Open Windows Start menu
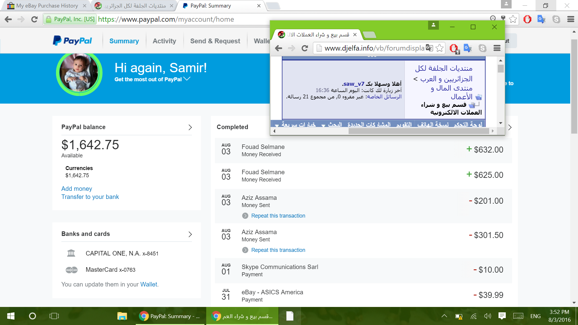This screenshot has width=578, height=325. 11,316
